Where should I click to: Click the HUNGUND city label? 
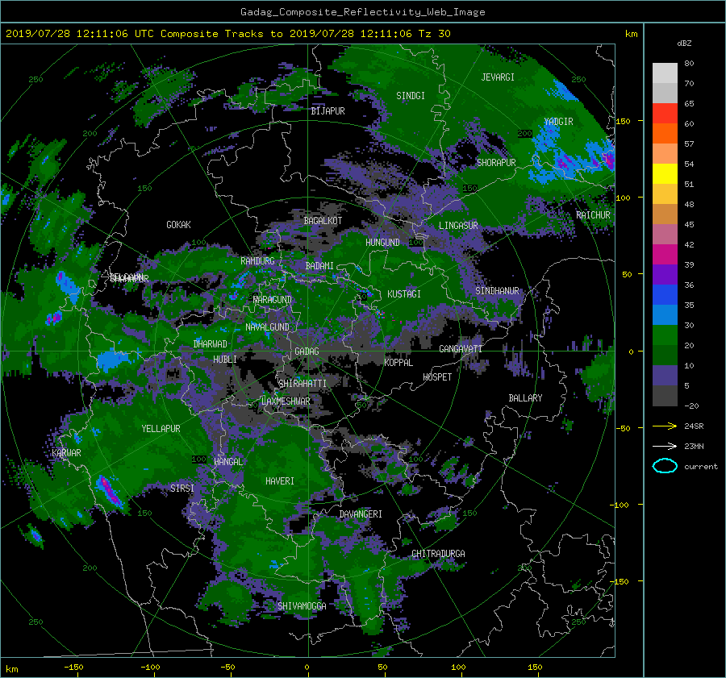(382, 243)
